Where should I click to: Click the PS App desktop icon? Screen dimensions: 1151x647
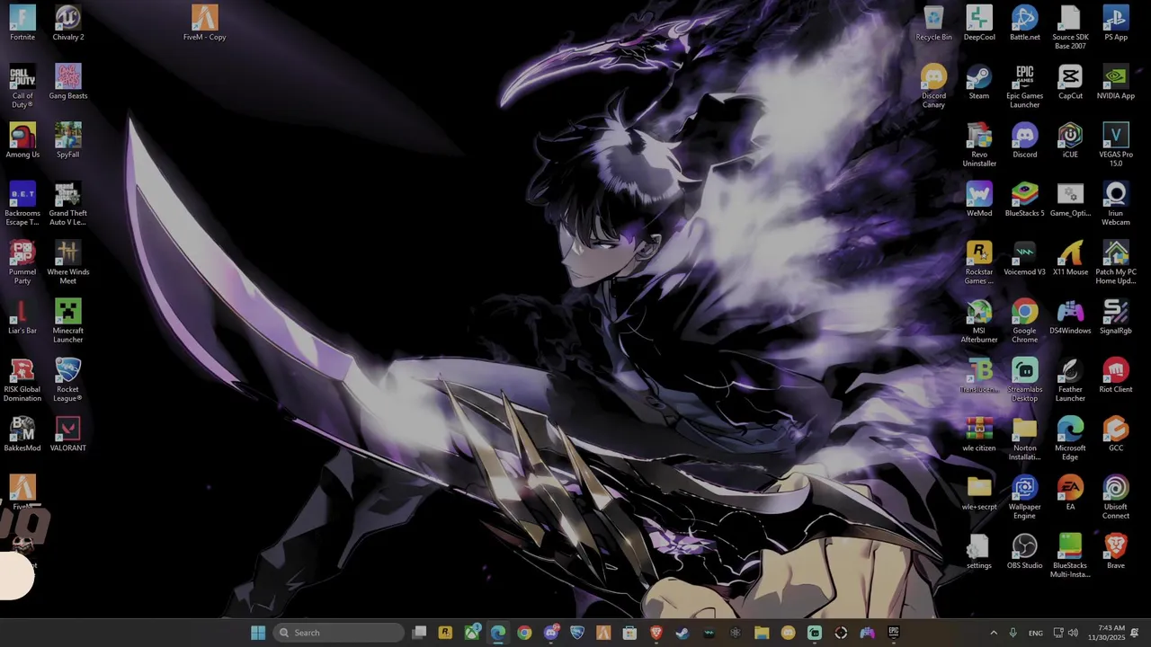pyautogui.click(x=1116, y=23)
